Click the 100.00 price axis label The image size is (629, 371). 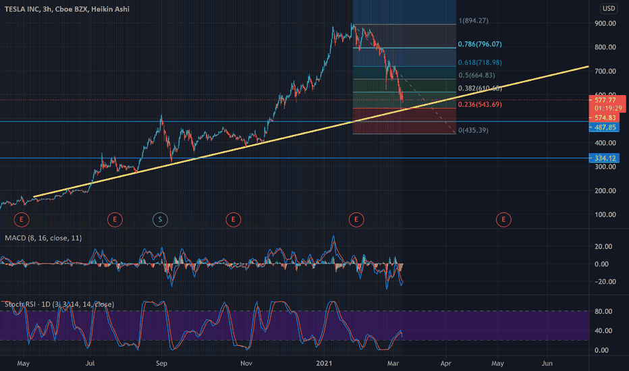click(x=605, y=215)
